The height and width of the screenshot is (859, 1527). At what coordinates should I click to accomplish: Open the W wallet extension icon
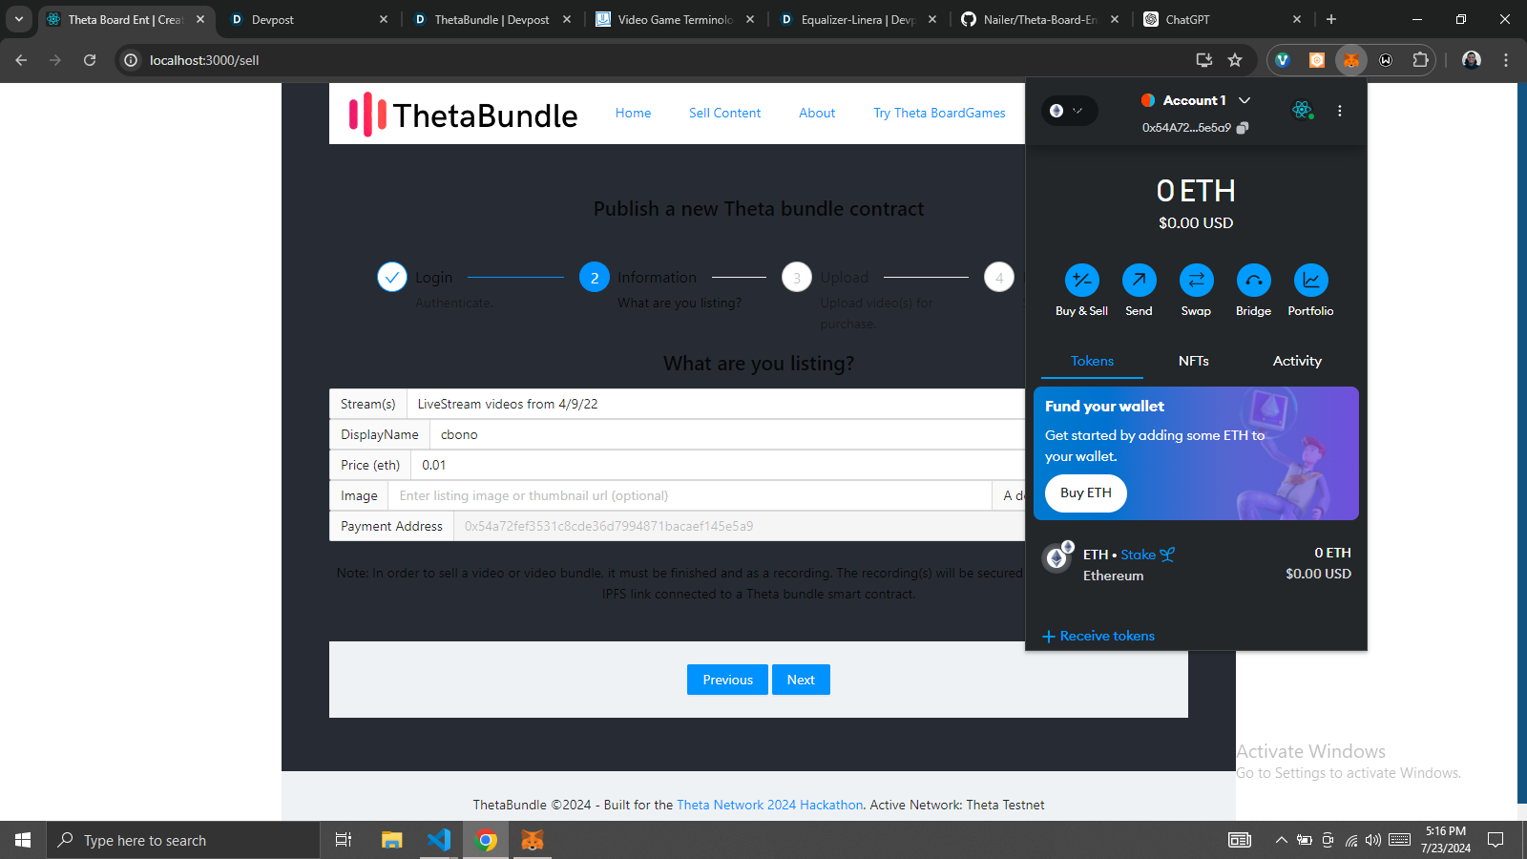pyautogui.click(x=1386, y=60)
